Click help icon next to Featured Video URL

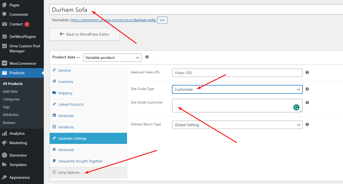tap(307, 72)
